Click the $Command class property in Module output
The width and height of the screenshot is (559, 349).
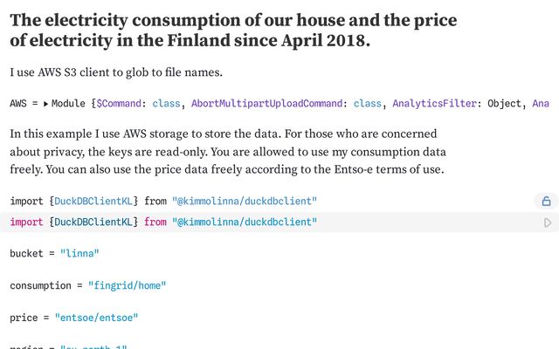[x=121, y=104]
